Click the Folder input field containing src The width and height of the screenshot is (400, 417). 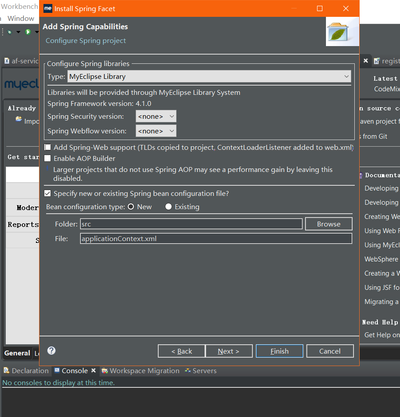191,224
